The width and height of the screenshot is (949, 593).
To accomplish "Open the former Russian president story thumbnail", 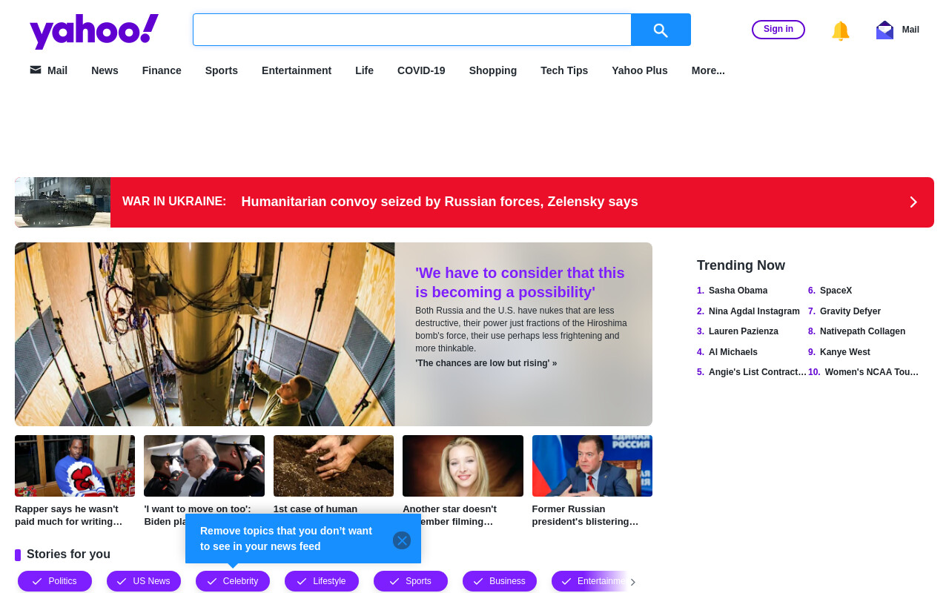I will 592,466.
